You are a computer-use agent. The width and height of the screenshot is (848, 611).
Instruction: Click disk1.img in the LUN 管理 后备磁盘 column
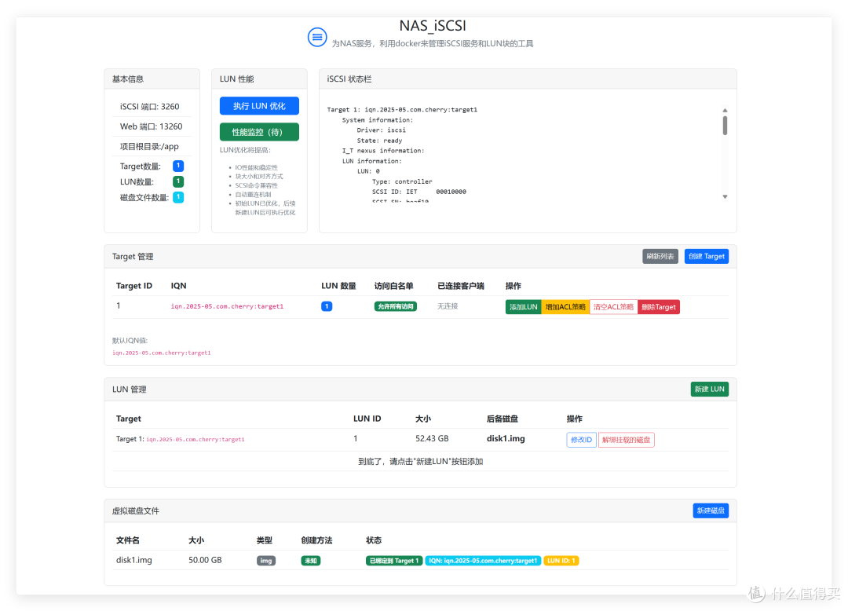pos(506,438)
